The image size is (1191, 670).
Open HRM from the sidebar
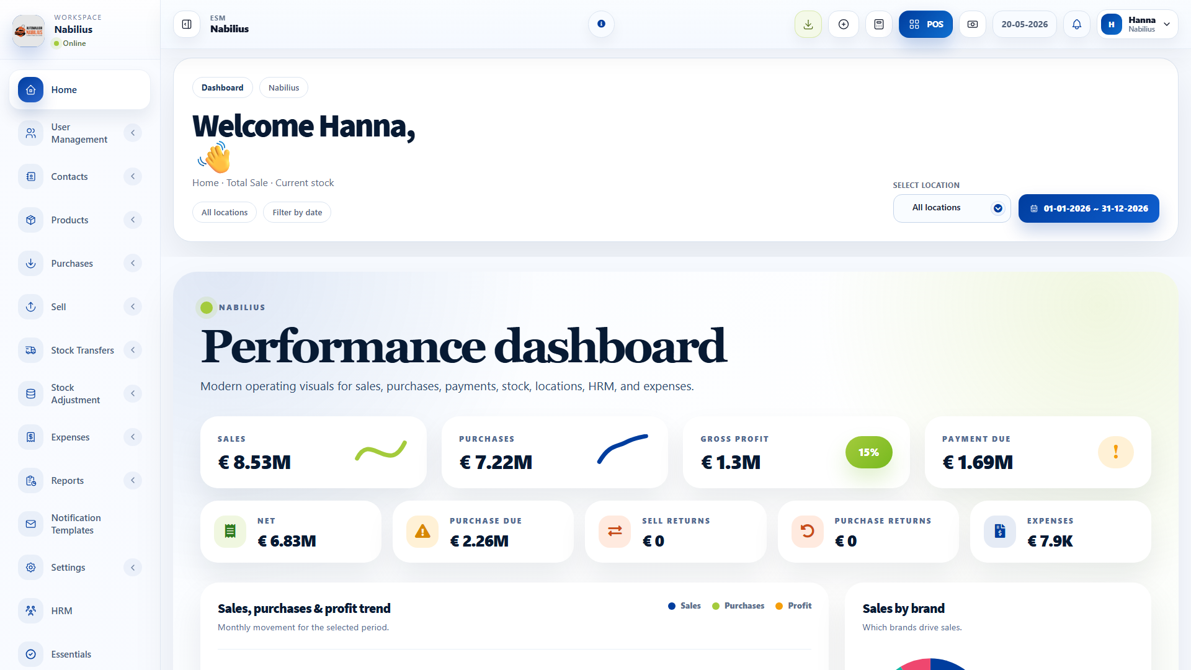coord(79,611)
